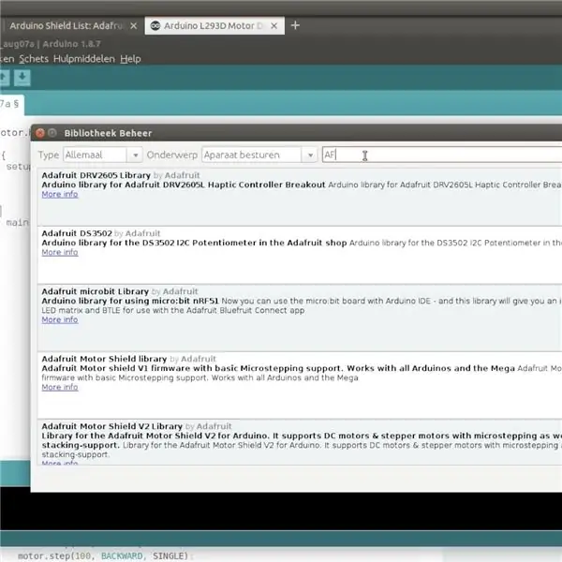Click the library search field containing AF
Screen dimensions: 562x562
pyautogui.click(x=442, y=155)
